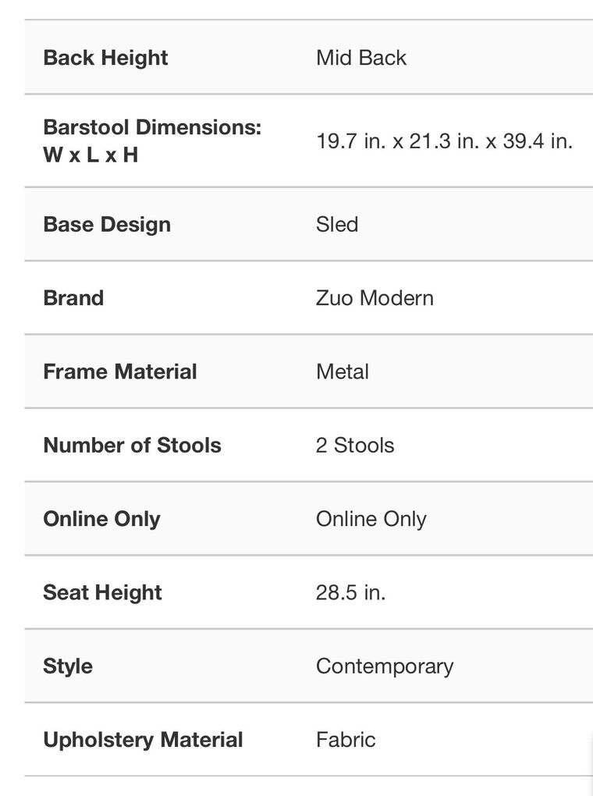This screenshot has width=593, height=796.
Task: Click the Upholstery Material label
Action: 143,740
